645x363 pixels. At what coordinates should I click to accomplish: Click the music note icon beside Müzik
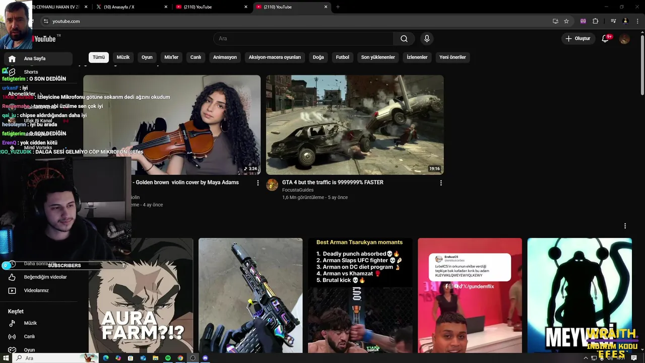tap(12, 323)
